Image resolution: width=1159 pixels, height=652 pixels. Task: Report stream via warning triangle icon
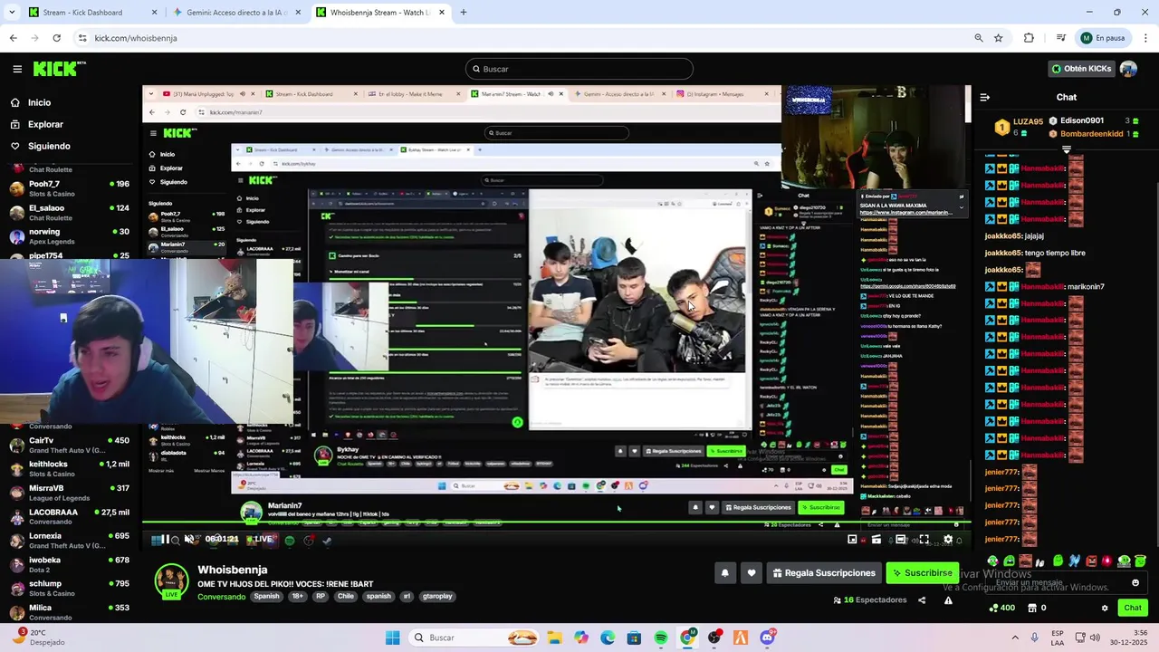tap(948, 599)
